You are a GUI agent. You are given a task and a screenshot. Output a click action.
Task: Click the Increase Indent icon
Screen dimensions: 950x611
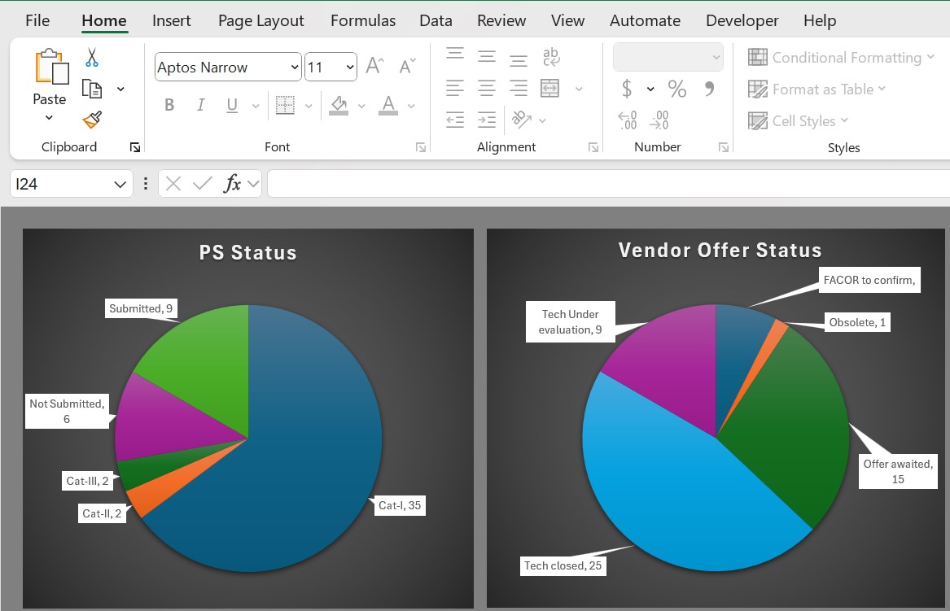click(x=487, y=120)
